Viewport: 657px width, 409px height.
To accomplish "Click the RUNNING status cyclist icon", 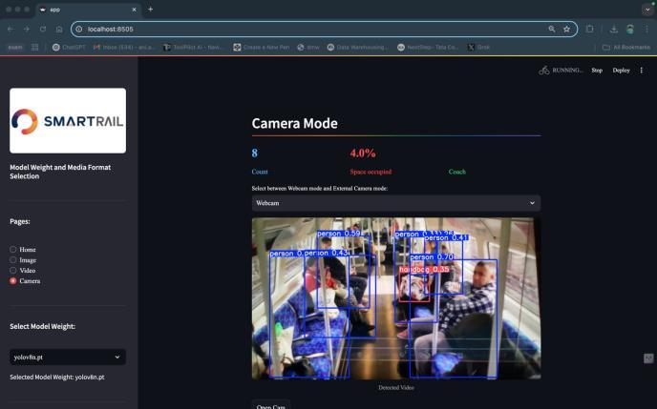I will (x=544, y=71).
